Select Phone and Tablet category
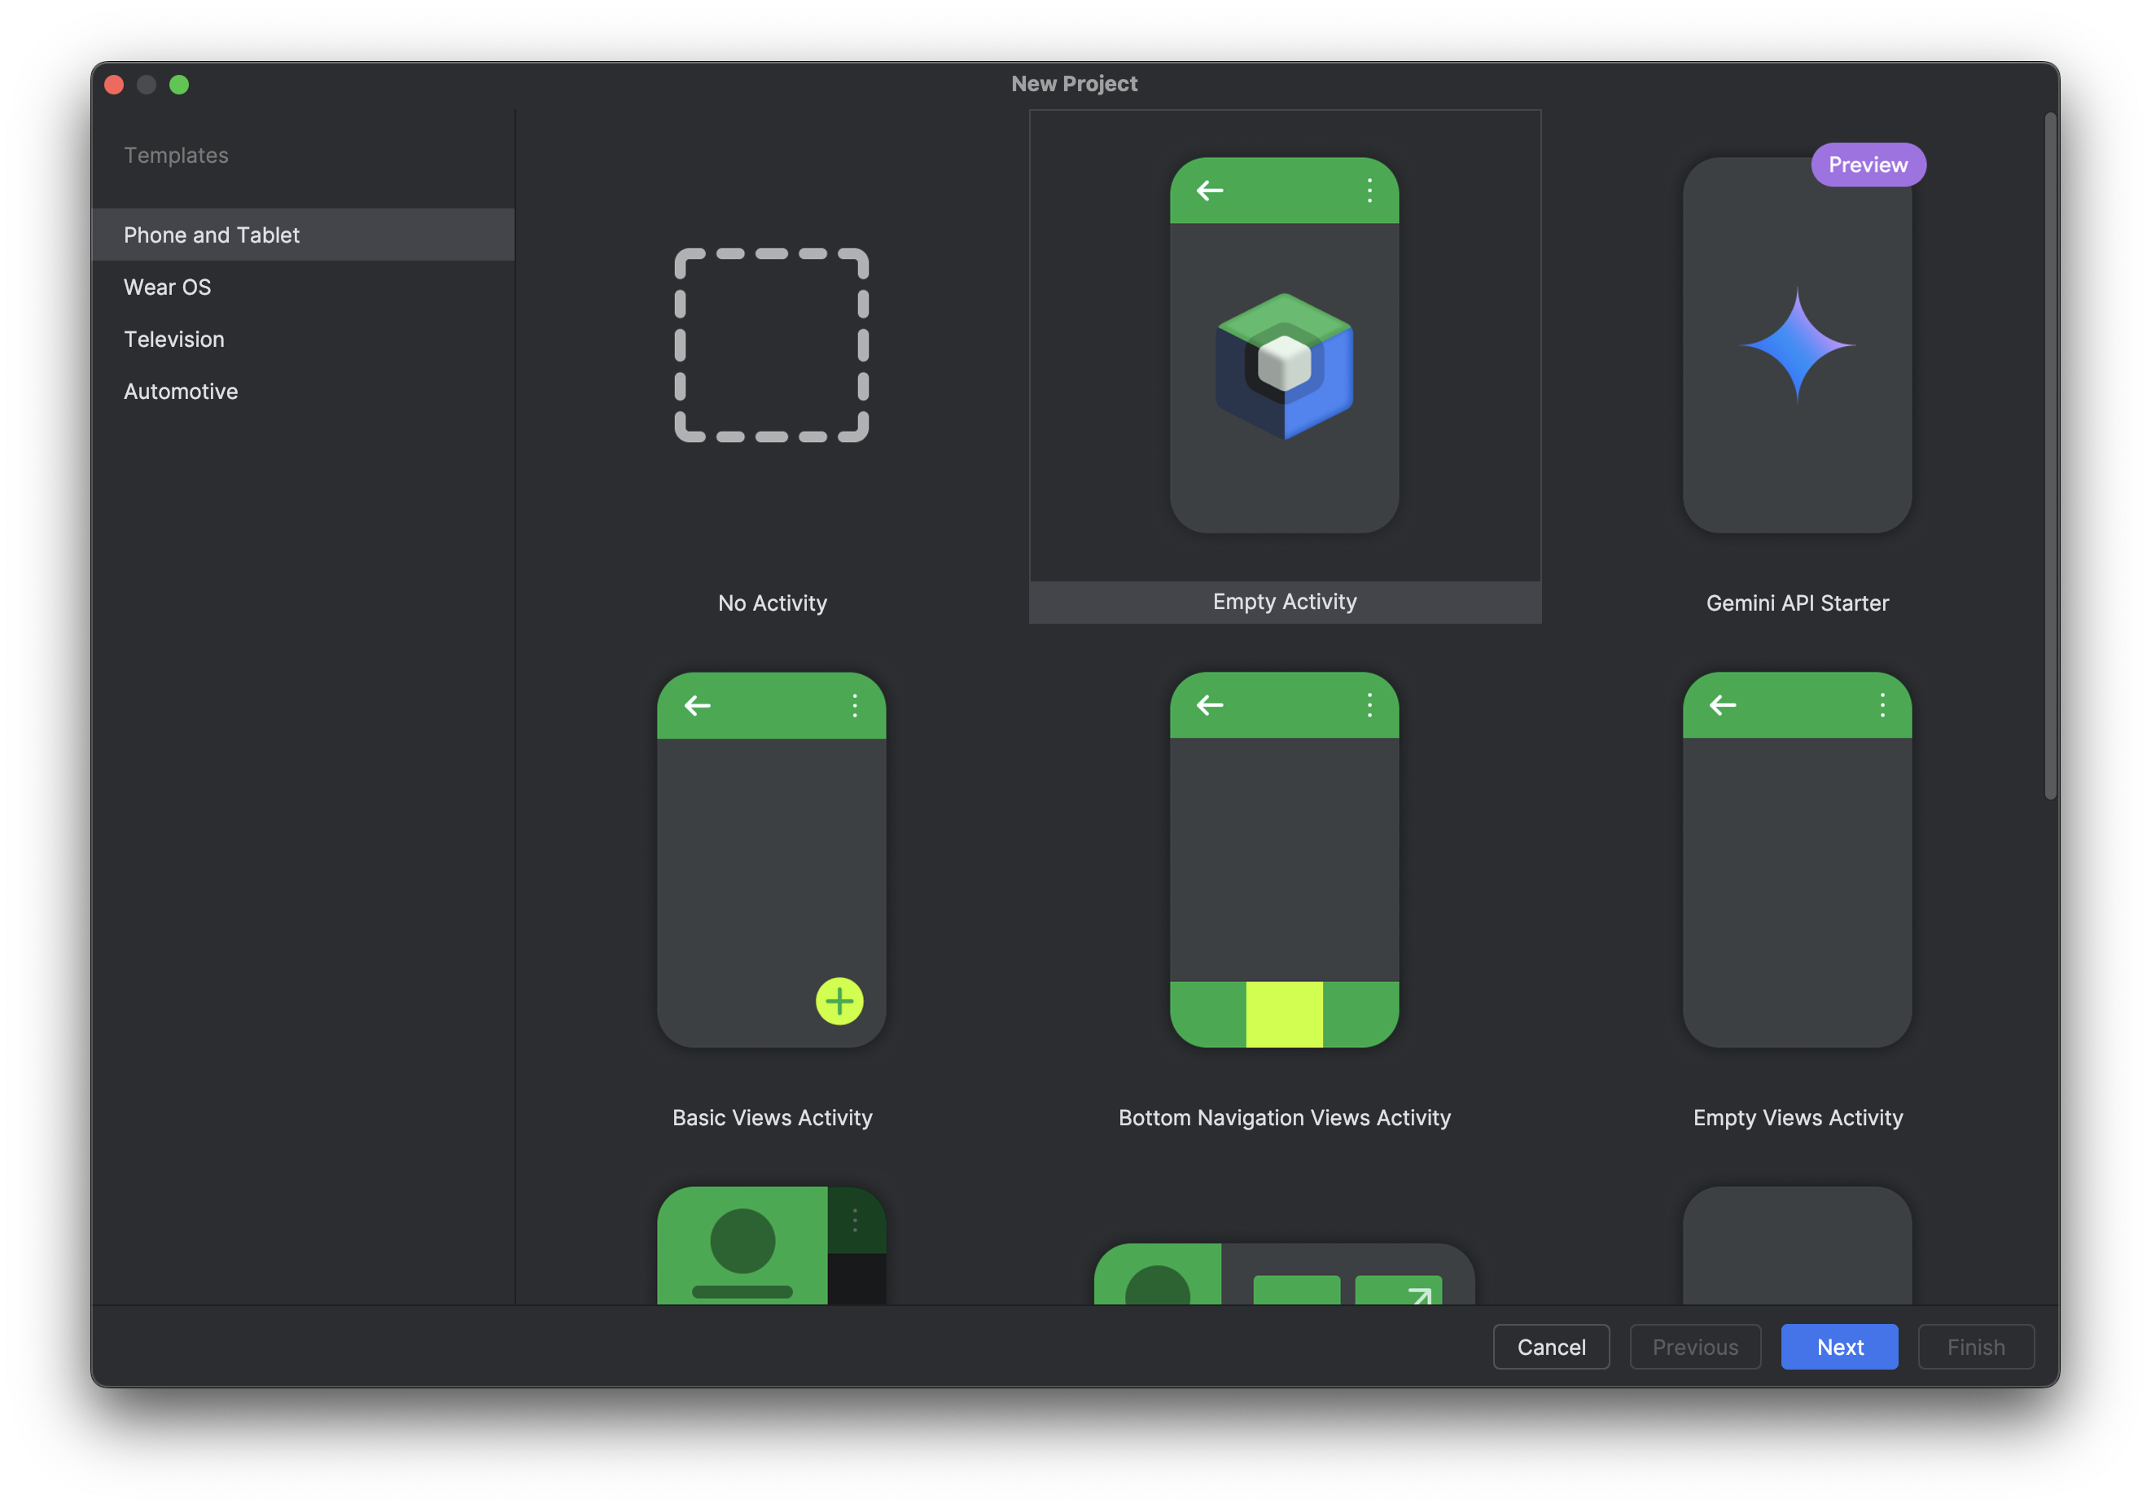Image resolution: width=2151 pixels, height=1508 pixels. point(212,235)
